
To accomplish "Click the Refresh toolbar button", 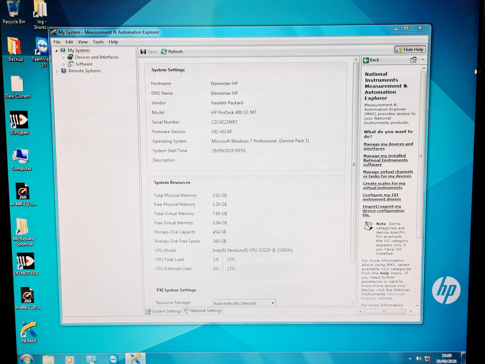I will [x=172, y=52].
